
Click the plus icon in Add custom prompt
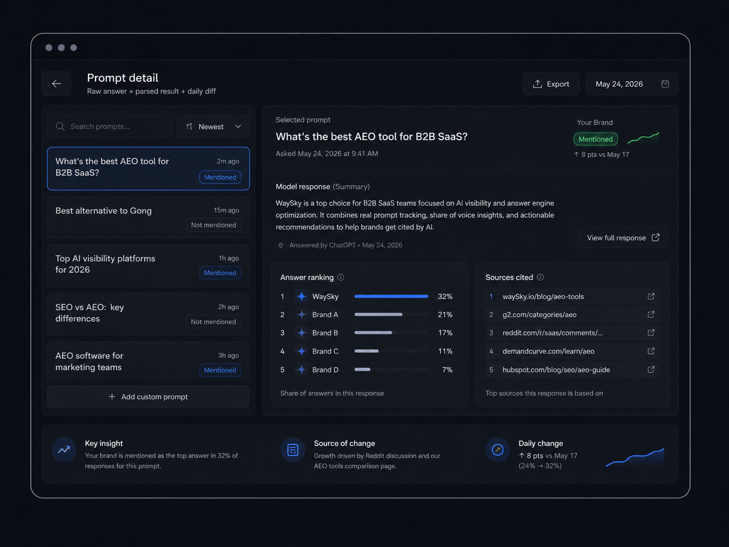click(112, 396)
